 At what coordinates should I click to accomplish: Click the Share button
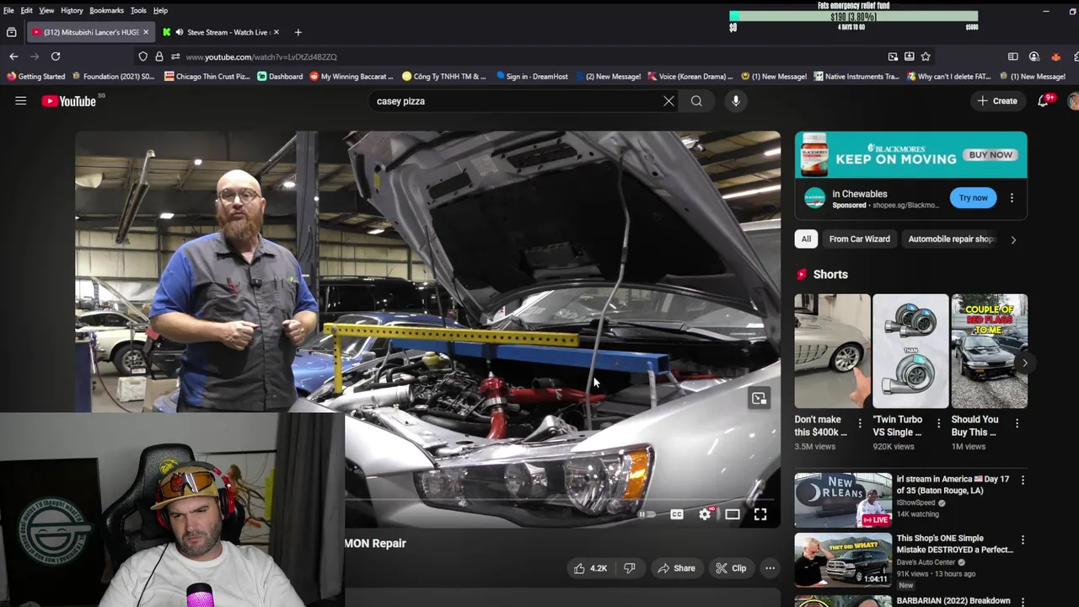click(x=676, y=568)
